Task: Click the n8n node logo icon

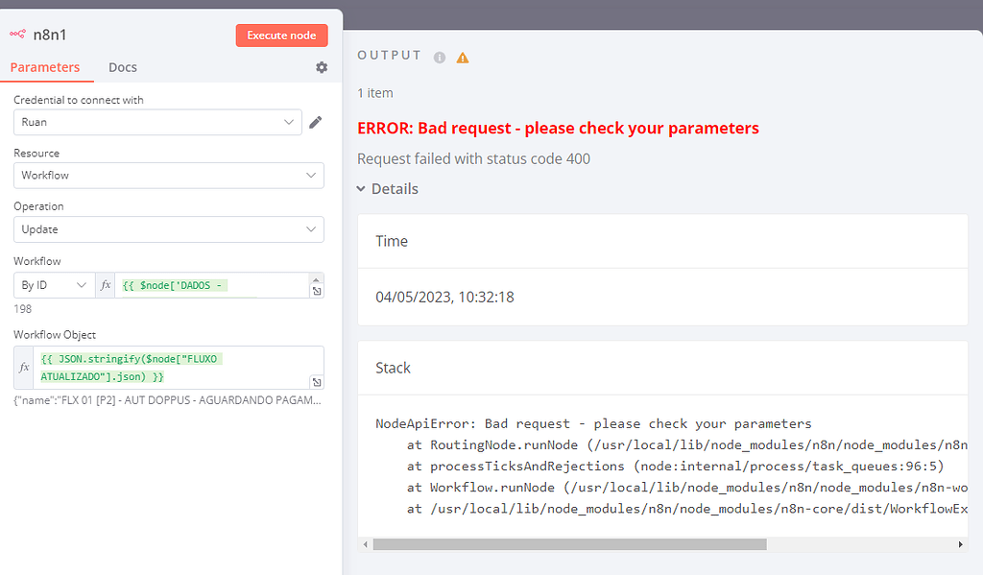Action: (x=17, y=34)
